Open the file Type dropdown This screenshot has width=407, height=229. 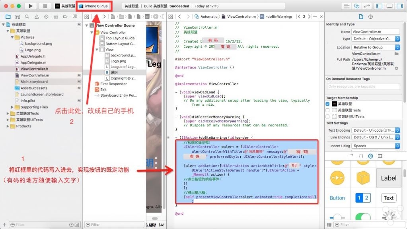coord(376,39)
